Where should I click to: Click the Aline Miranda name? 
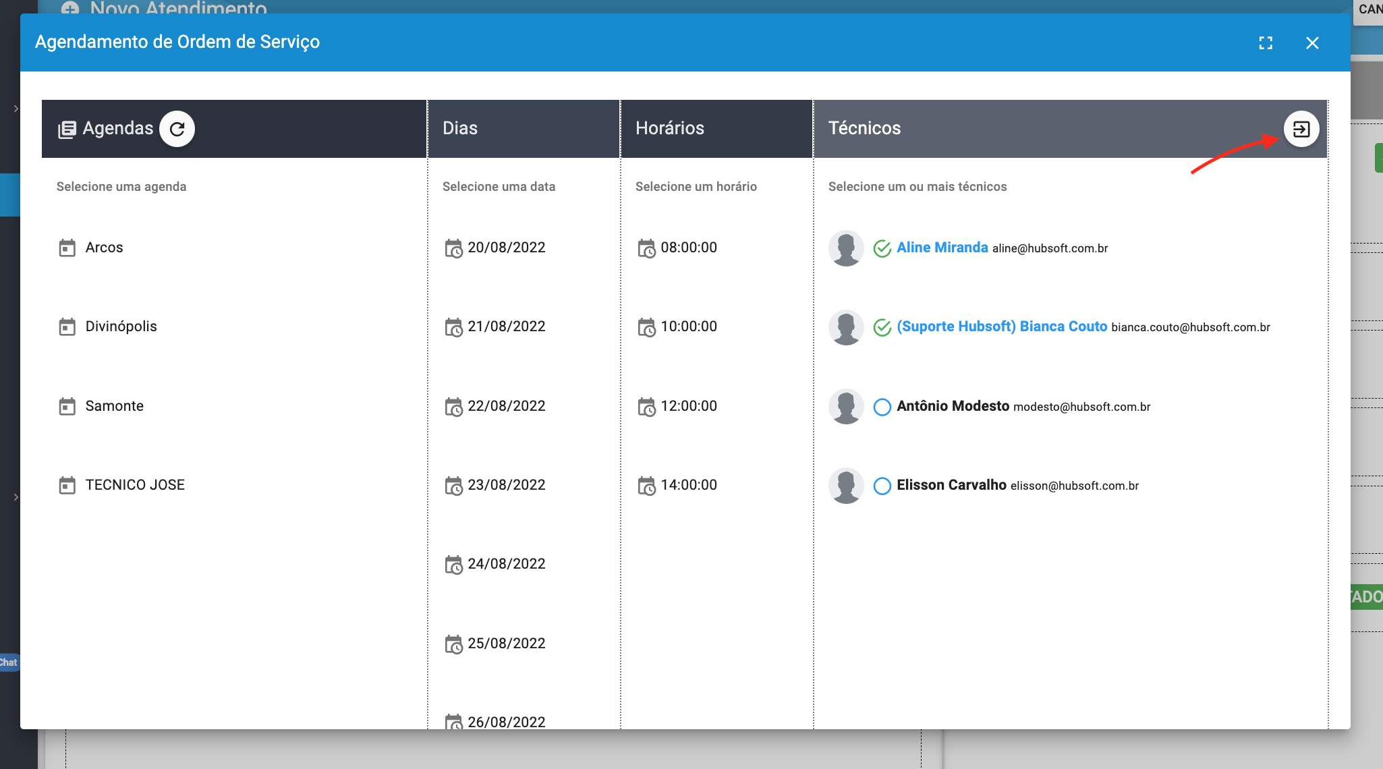(942, 248)
